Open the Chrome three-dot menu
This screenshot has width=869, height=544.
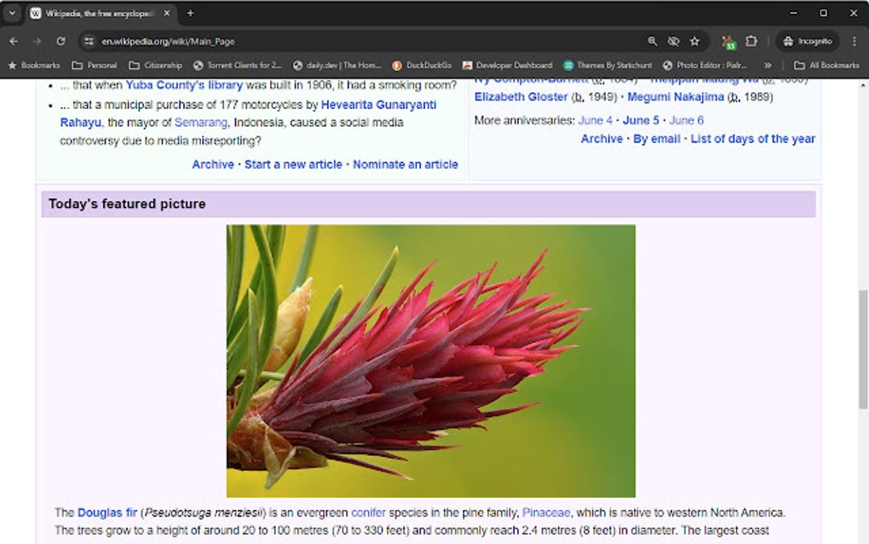tap(855, 40)
